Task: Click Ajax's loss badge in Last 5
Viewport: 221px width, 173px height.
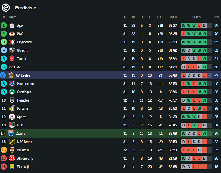Action: (x=199, y=26)
